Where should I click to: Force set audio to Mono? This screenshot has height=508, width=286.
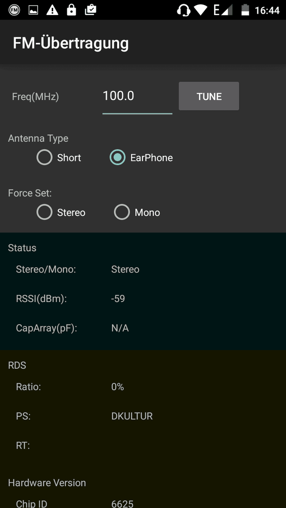[137, 213]
